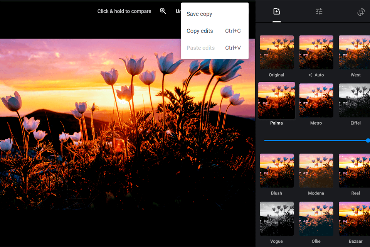Select the Palma filter thumbnail
Image resolution: width=370 pixels, height=247 pixels.
click(x=277, y=100)
